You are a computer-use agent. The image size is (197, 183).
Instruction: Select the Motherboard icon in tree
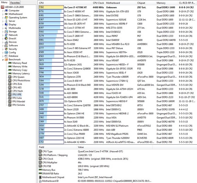click(x=6, y=14)
